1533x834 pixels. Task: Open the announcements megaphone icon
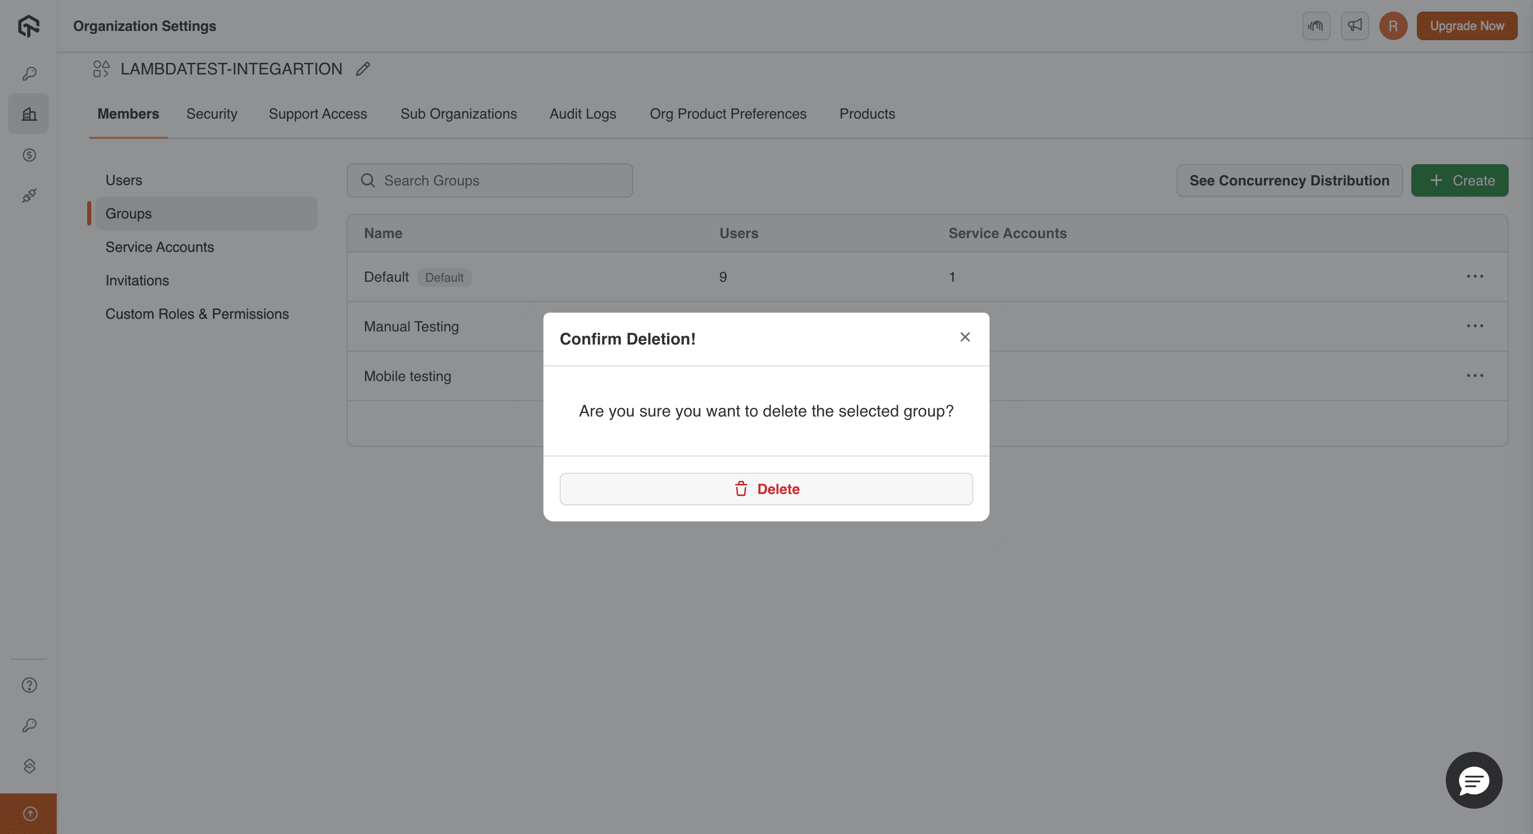pos(1355,25)
